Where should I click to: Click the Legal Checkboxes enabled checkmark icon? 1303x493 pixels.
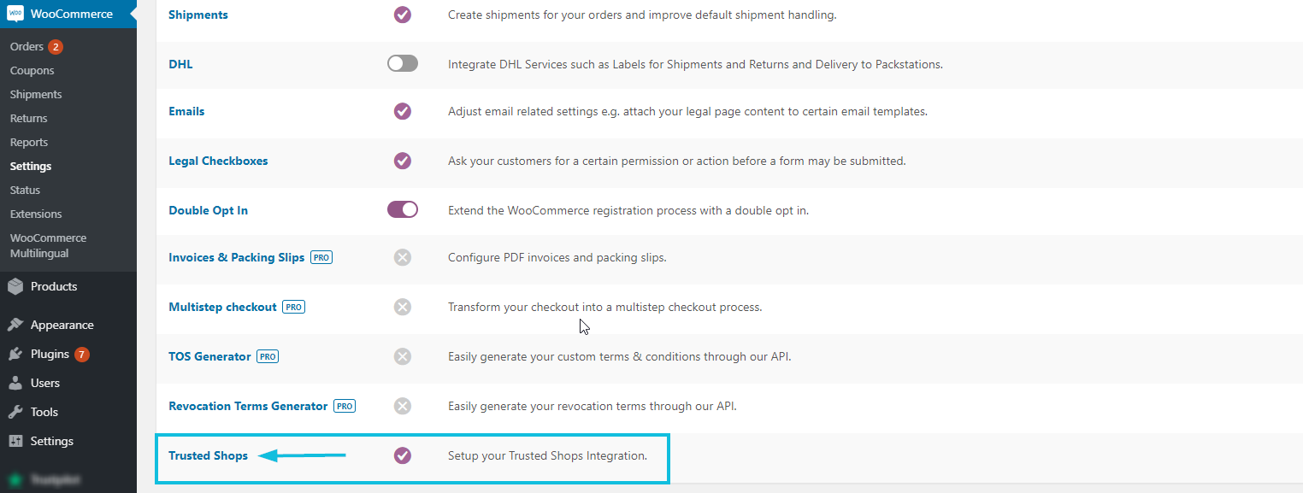(x=403, y=161)
